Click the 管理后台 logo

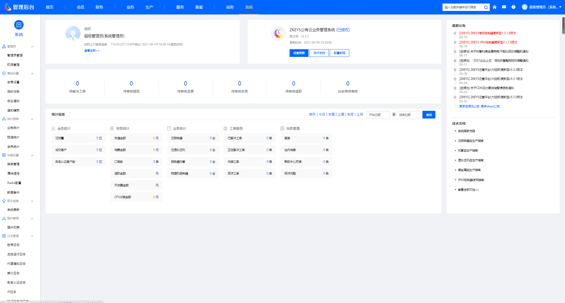[19, 7]
